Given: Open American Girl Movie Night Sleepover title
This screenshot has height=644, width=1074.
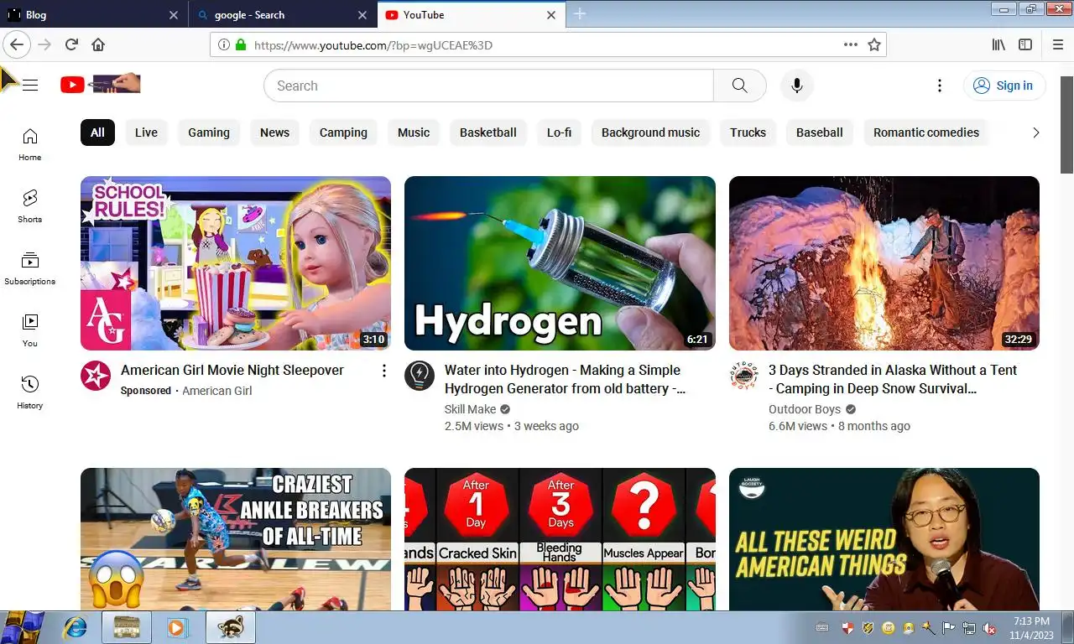Looking at the screenshot, I should coord(232,370).
